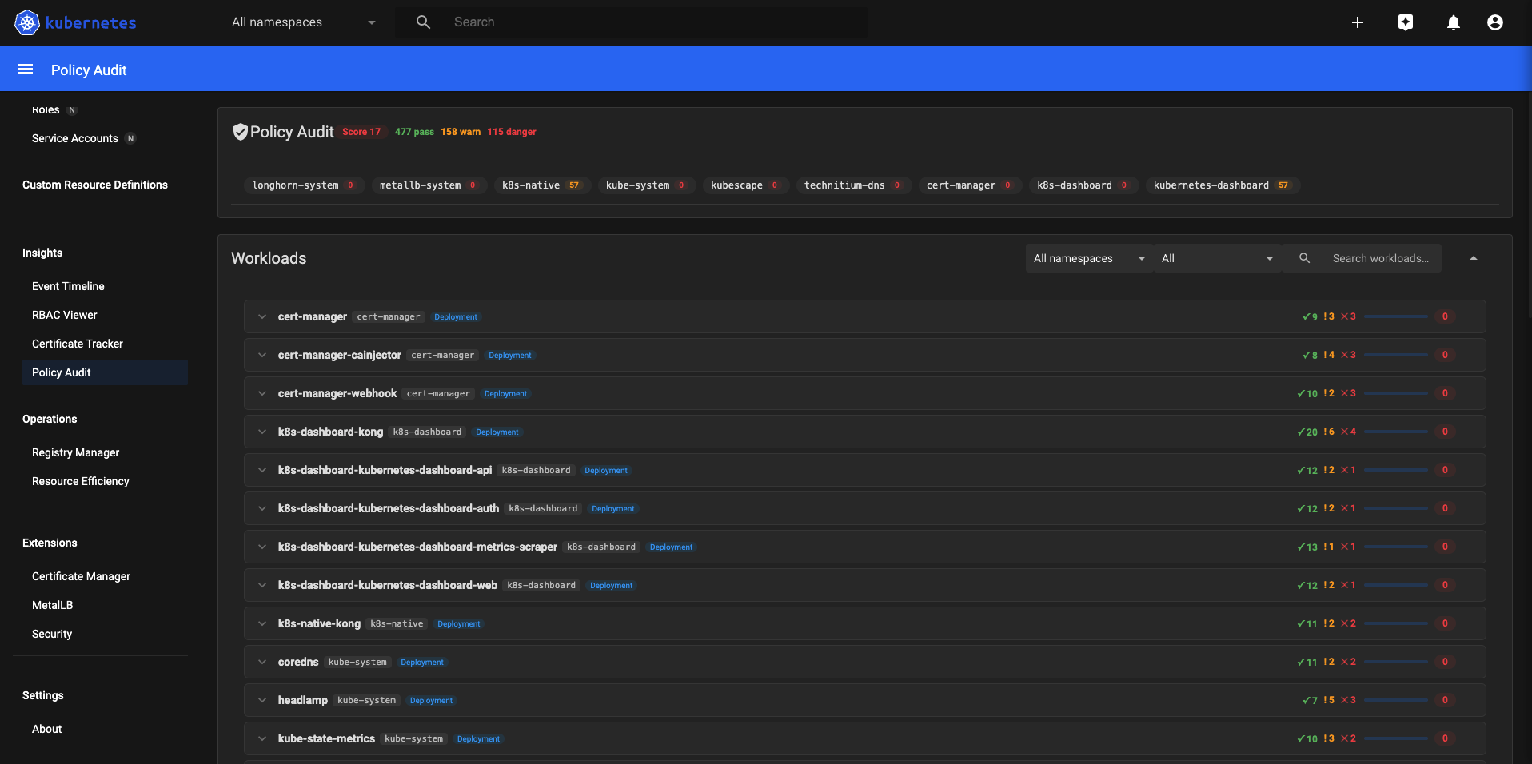The height and width of the screenshot is (764, 1532).
Task: Open Service Accounts in the sidebar
Action: pos(75,138)
